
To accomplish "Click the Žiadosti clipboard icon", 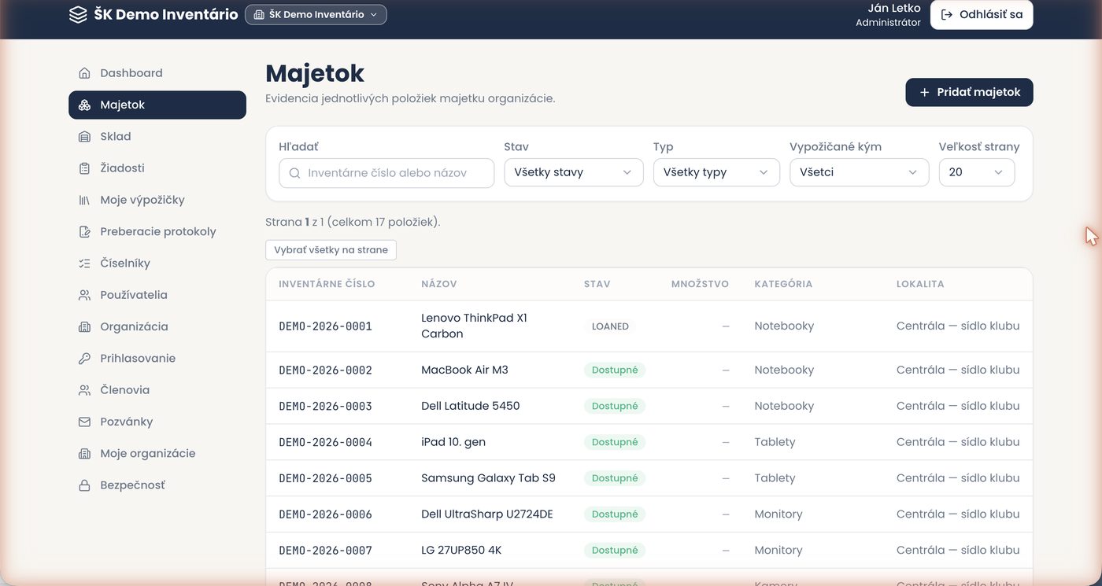I will click(84, 168).
